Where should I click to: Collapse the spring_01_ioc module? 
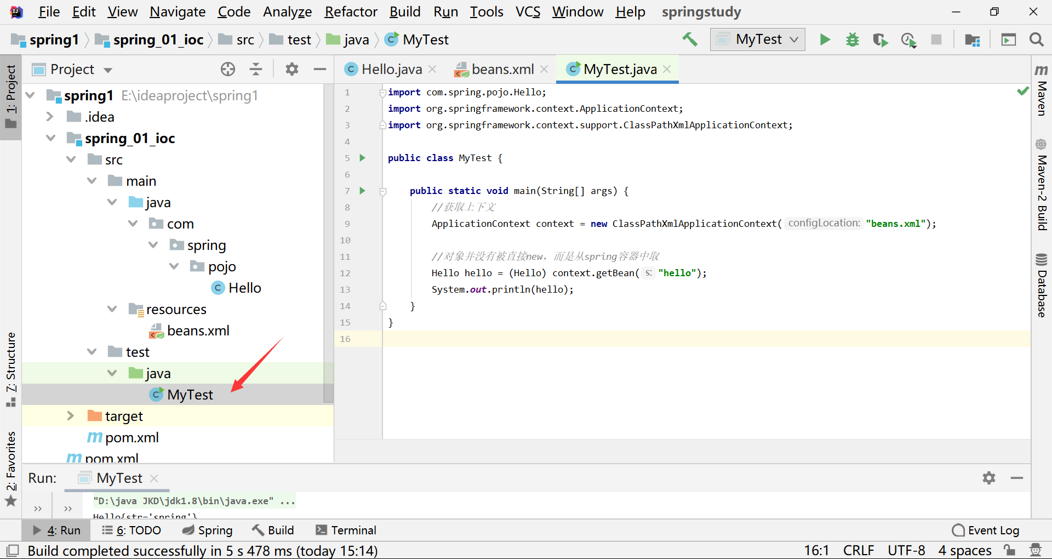pyautogui.click(x=51, y=138)
